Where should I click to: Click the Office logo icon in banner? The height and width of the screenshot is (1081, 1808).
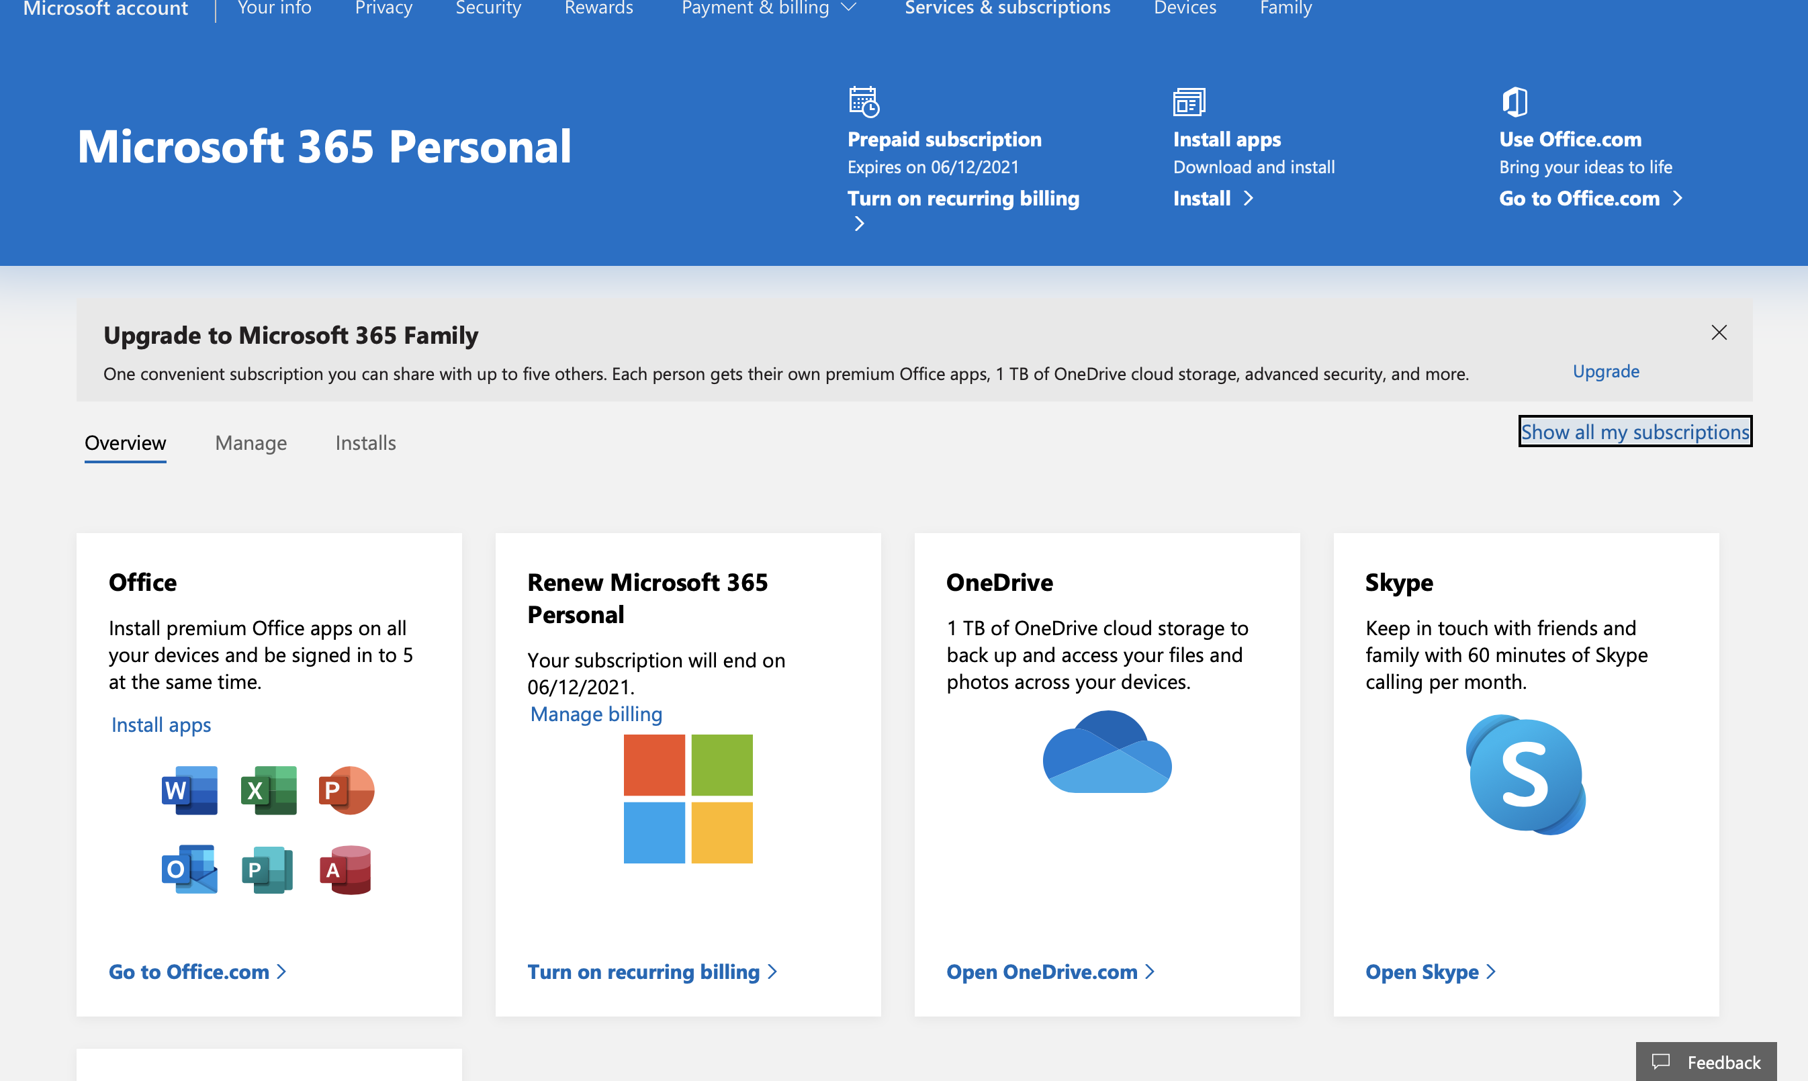pyautogui.click(x=1515, y=101)
